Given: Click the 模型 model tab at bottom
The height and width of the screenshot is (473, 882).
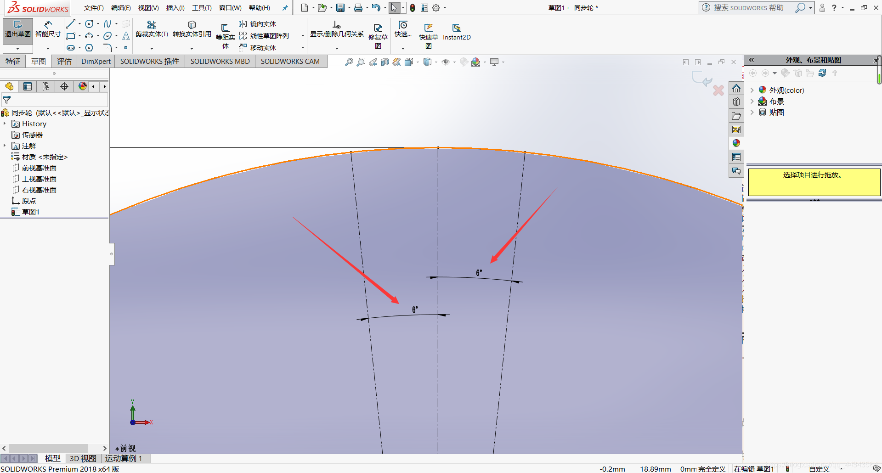Looking at the screenshot, I should (52, 458).
